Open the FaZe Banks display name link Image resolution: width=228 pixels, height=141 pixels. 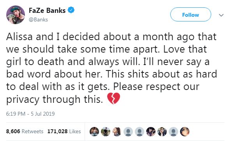pos(47,11)
